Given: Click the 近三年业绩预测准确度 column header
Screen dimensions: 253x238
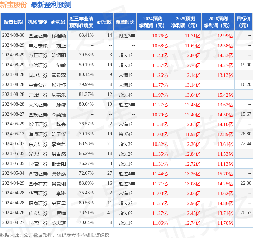Looking at the screenshot, I should pyautogui.click(x=81, y=22).
